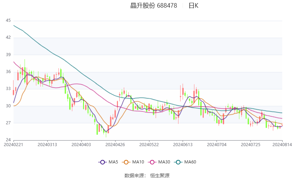Toggle the MA10 legend series
This screenshot has width=294, height=179.
pos(133,162)
